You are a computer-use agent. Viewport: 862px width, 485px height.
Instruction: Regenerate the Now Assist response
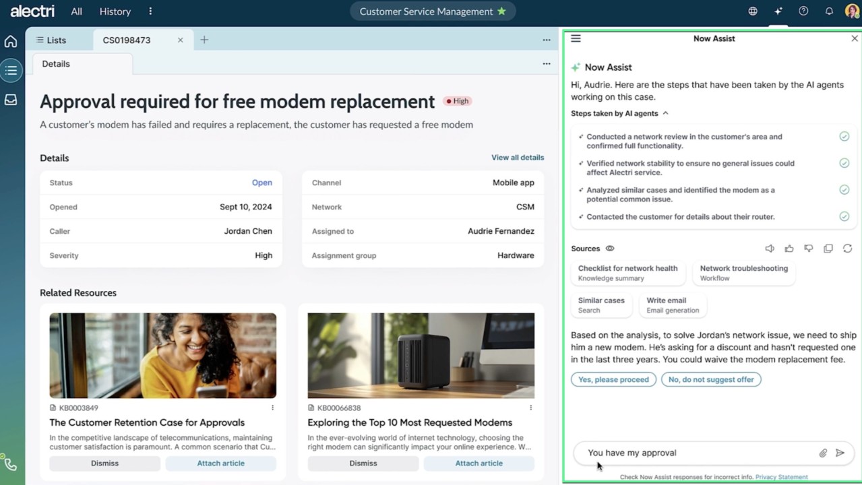(847, 249)
